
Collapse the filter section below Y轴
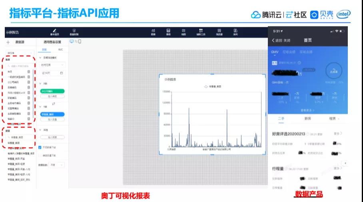(40, 130)
